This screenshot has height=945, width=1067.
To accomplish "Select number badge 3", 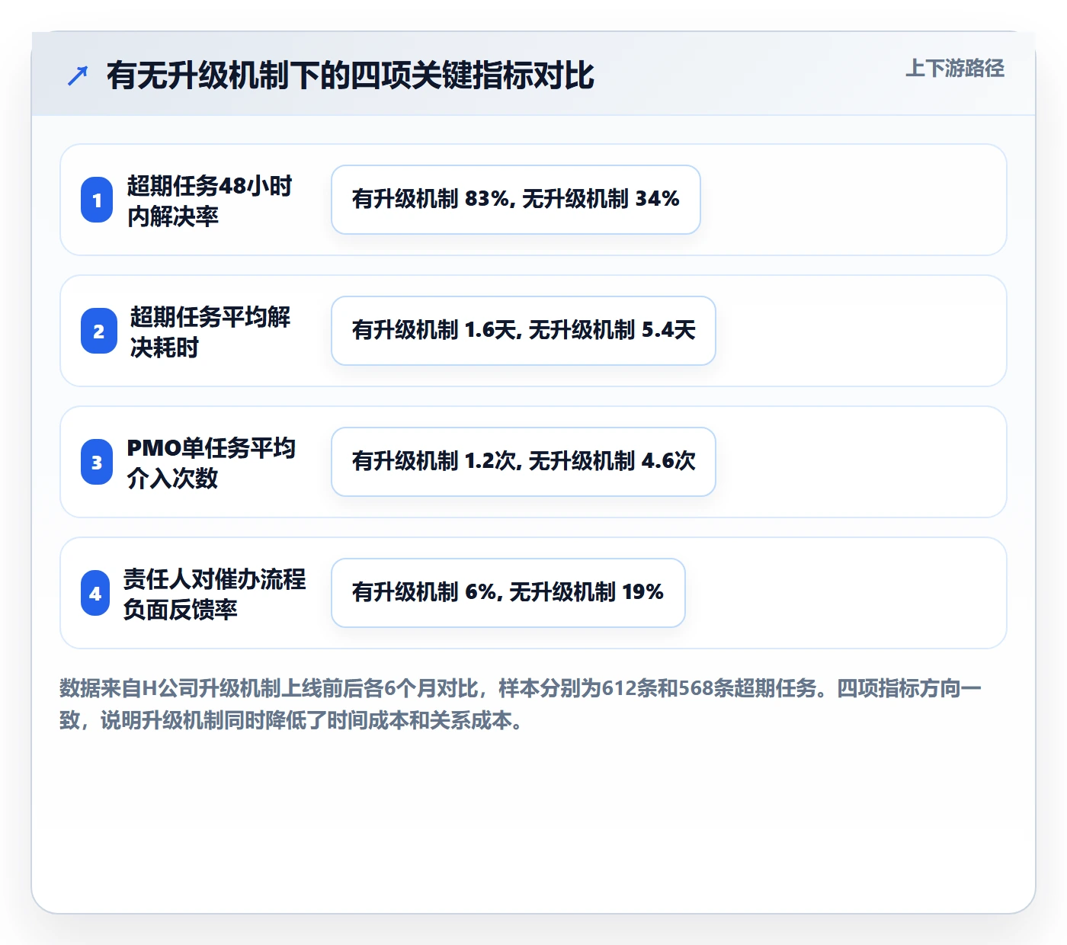I will pyautogui.click(x=97, y=462).
